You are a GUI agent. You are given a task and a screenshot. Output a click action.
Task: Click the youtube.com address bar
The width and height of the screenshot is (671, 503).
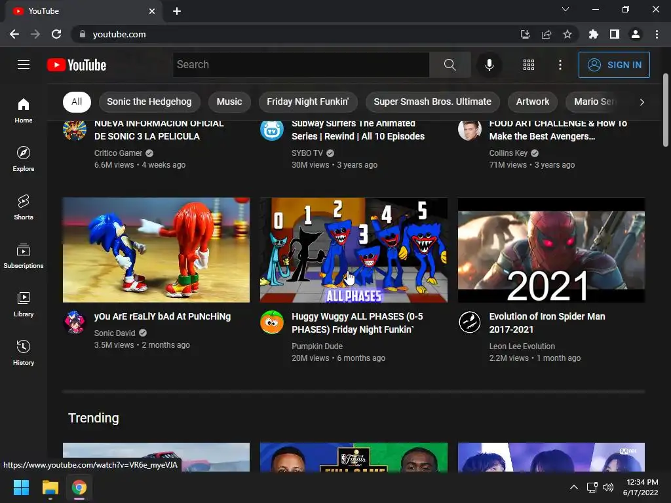click(x=296, y=34)
